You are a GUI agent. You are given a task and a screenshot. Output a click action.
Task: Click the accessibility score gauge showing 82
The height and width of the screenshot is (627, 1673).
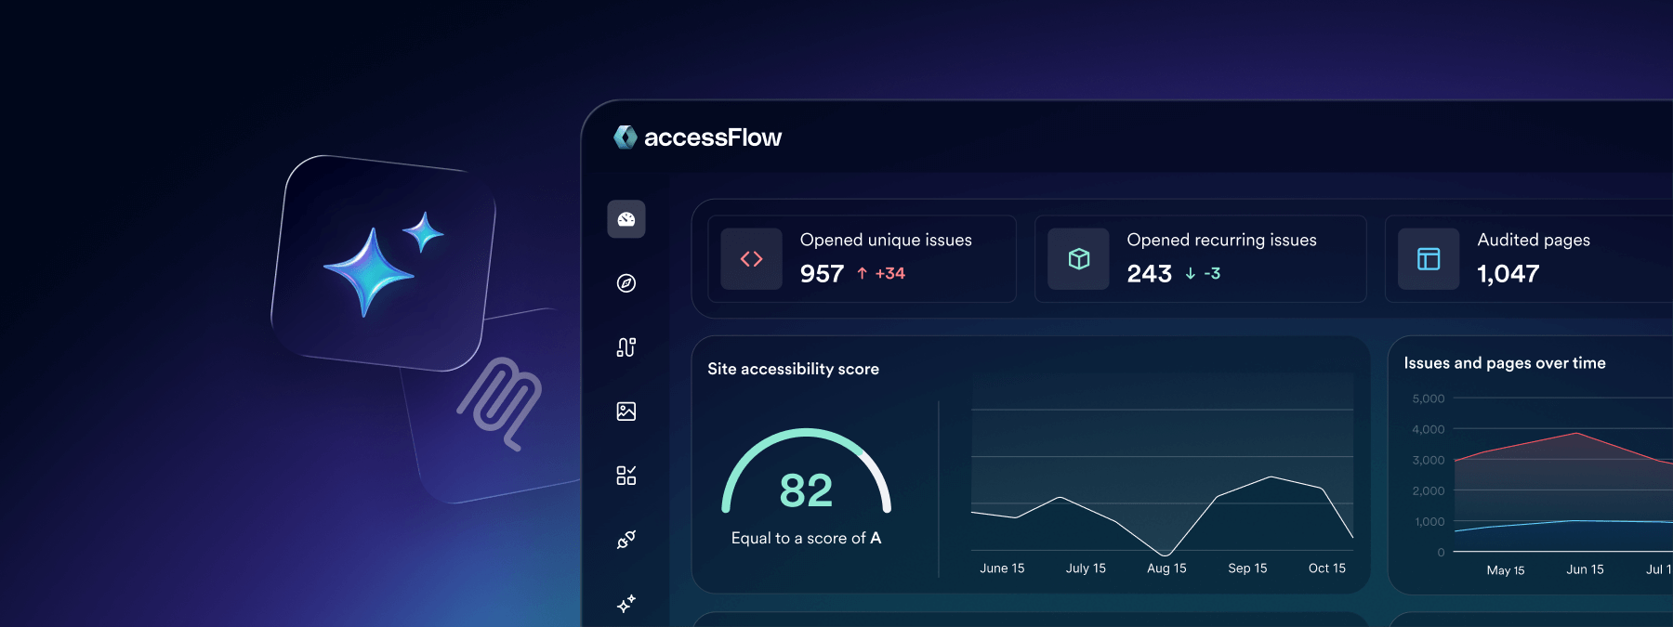806,483
